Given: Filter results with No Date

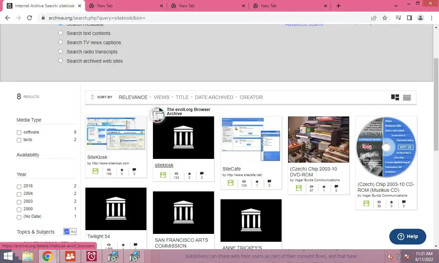Looking at the screenshot, I should [x=19, y=217].
